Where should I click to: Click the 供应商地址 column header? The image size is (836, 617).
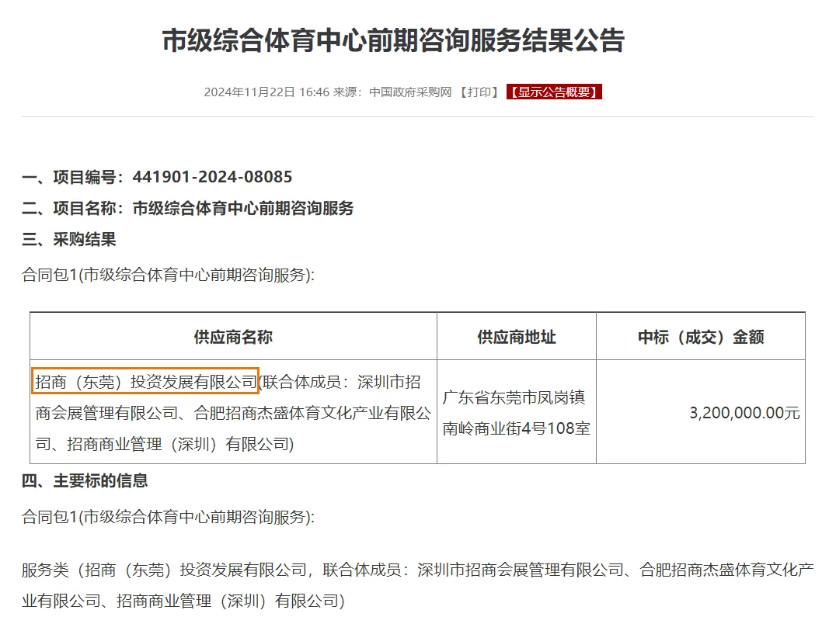(517, 337)
